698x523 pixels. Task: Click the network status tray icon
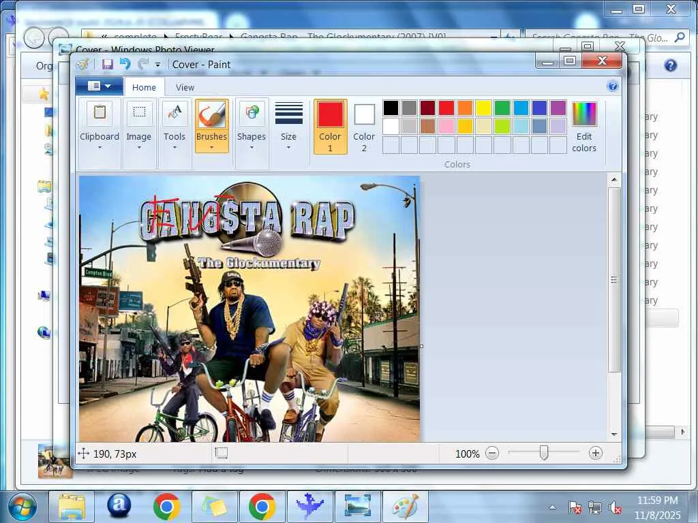click(594, 507)
